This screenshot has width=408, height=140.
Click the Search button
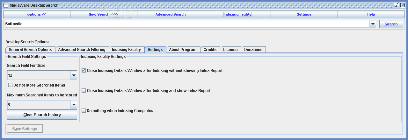pyautogui.click(x=391, y=24)
